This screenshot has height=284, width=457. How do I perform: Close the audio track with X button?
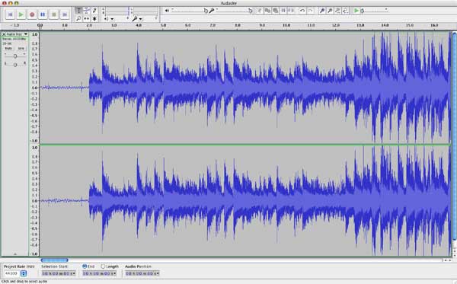pos(4,34)
